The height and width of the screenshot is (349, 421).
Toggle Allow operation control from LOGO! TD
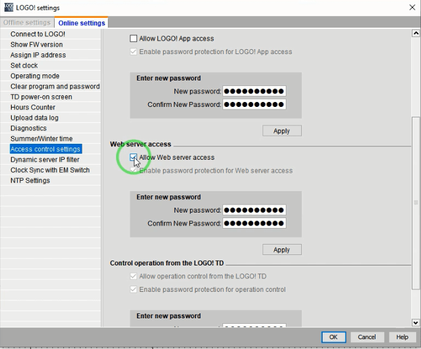134,276
